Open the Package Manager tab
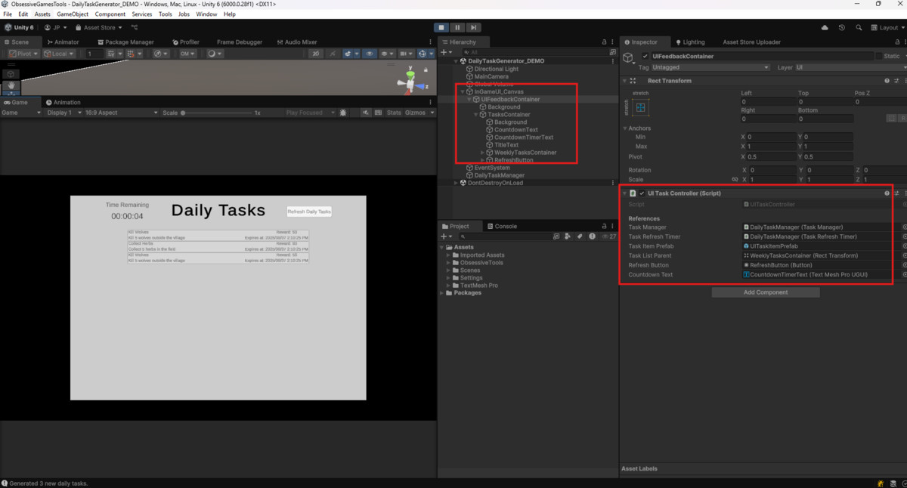The image size is (907, 488). pos(125,42)
